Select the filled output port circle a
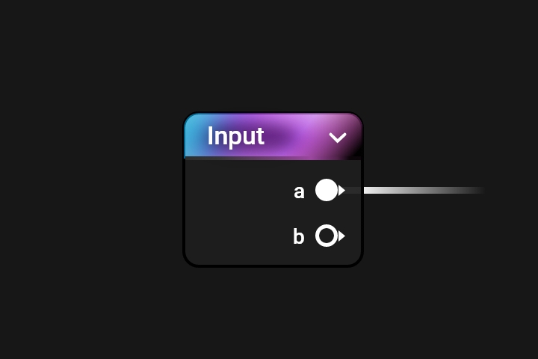Viewport: 538px width, 359px height. coord(327,190)
